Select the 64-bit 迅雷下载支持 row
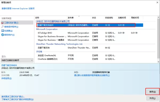 point(90,48)
